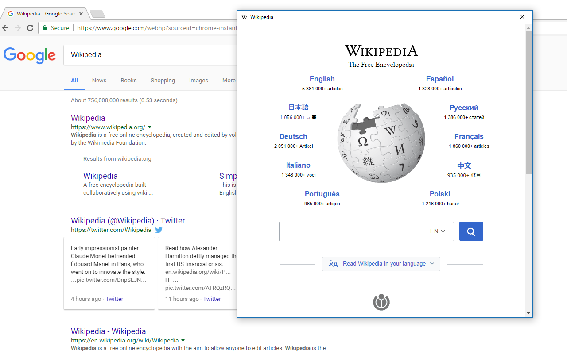Open the Русский Wikipedia link

[464, 108]
